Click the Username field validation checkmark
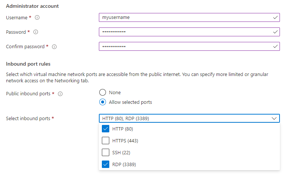This screenshot has height=175, width=284. [275, 17]
